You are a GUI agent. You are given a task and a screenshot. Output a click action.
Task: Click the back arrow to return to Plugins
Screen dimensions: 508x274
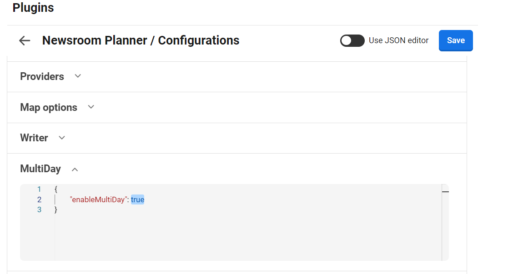point(24,40)
